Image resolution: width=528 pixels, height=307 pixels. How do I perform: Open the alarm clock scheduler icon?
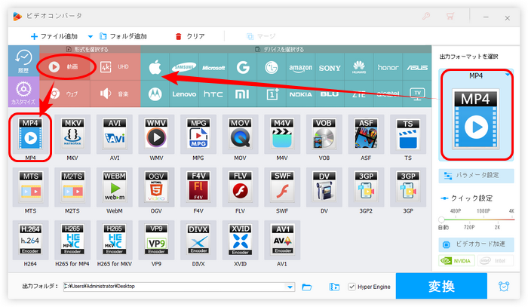(x=504, y=286)
